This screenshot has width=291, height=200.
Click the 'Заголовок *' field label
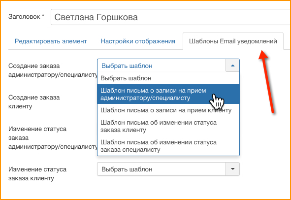pyautogui.click(x=26, y=17)
